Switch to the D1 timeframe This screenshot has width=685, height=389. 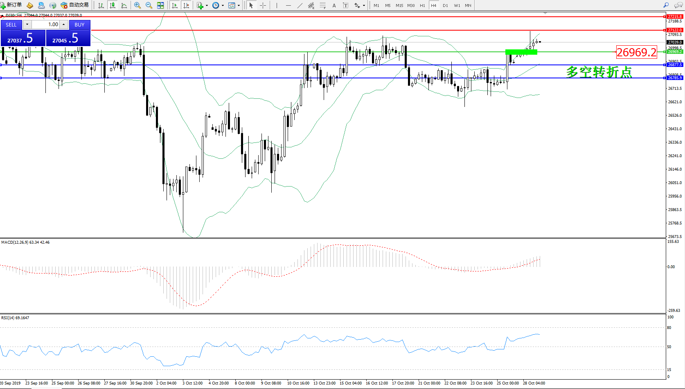tap(445, 5)
